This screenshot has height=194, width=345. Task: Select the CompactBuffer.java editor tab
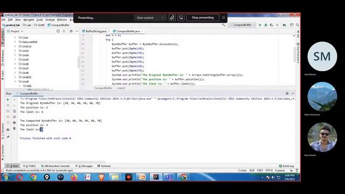(128, 31)
